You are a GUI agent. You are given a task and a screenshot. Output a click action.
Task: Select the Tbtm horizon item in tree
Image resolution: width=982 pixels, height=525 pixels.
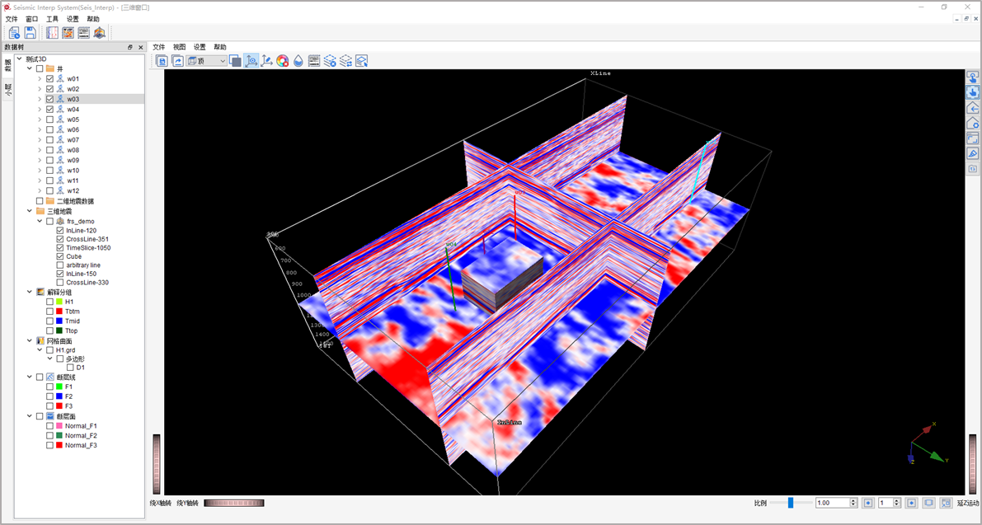coord(73,312)
